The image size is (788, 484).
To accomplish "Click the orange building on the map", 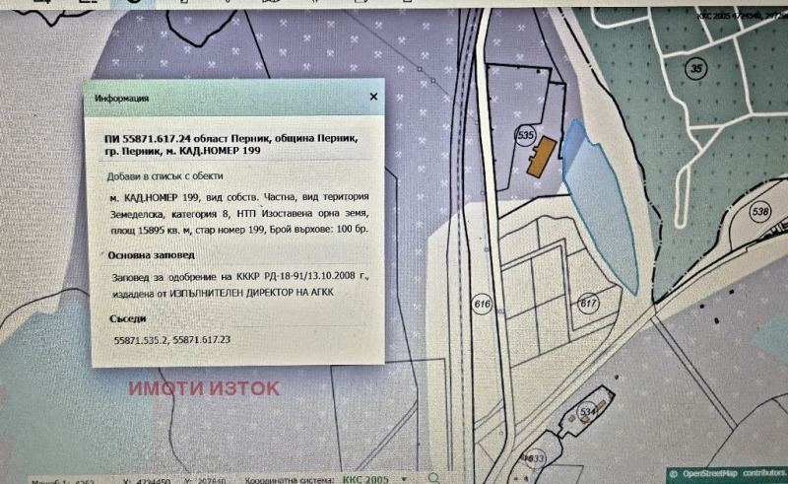I will [x=541, y=157].
